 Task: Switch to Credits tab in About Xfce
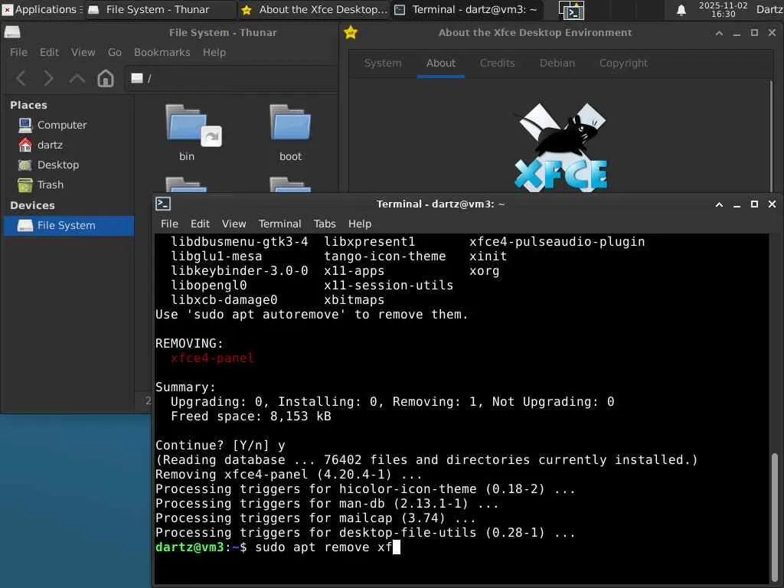(497, 64)
